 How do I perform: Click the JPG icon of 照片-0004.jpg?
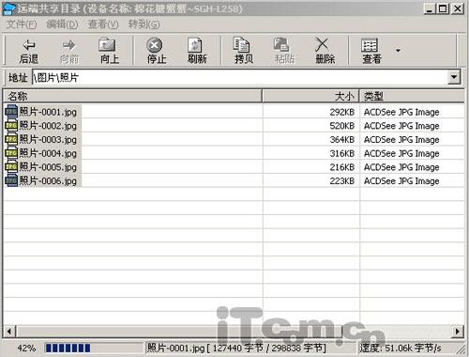tap(11, 153)
